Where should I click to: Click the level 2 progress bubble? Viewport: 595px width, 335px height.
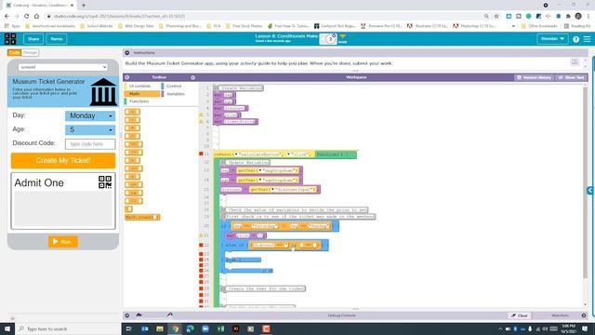[331, 39]
